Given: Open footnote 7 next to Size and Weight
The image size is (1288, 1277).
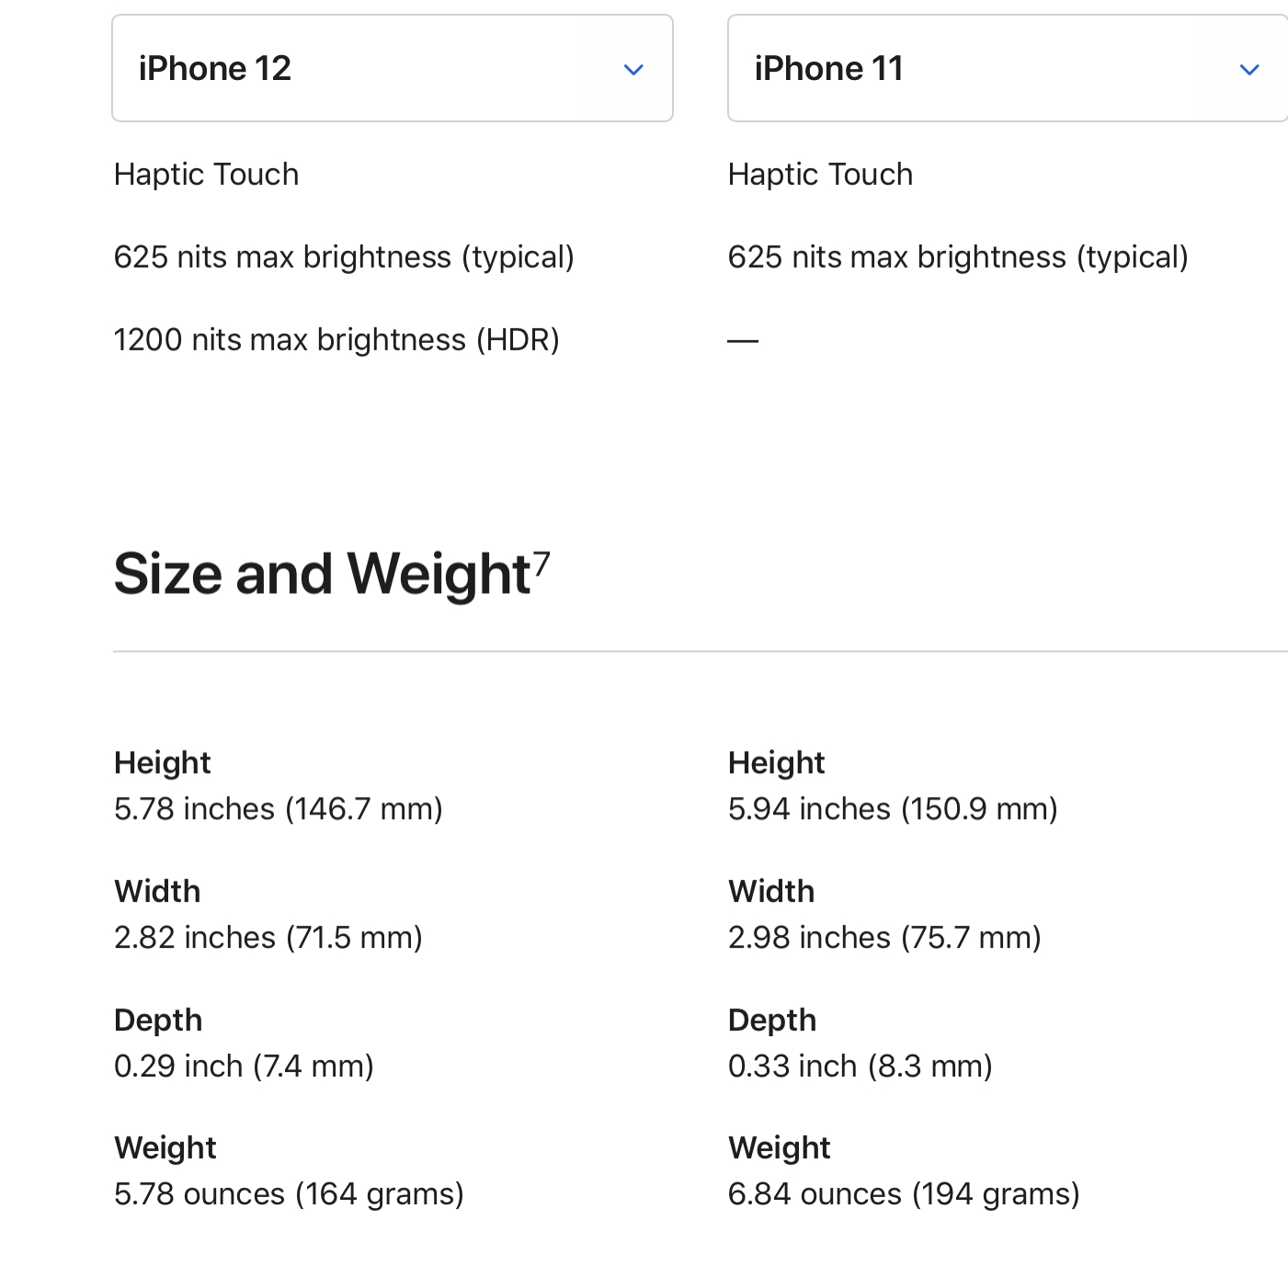Looking at the screenshot, I should (541, 562).
